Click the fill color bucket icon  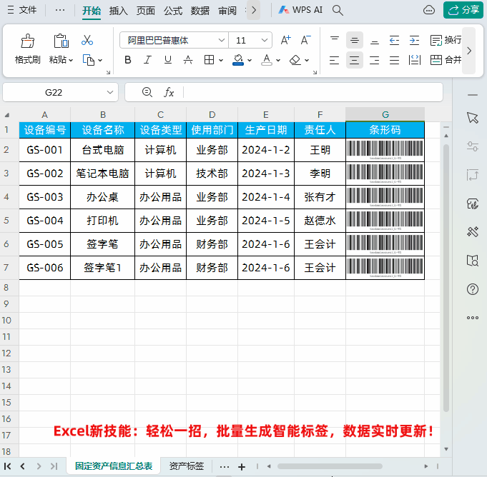pyautogui.click(x=238, y=59)
